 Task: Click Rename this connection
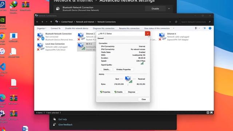[129, 28]
